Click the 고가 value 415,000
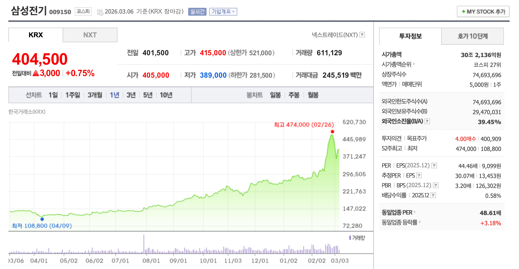519x269 pixels. (213, 53)
